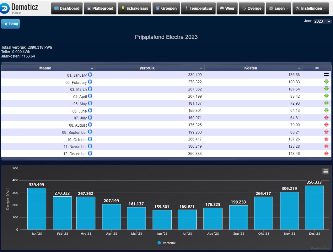Screen dimensions: 333x252
Task: Click the Okt '23 chart bar
Action: tap(263, 213)
